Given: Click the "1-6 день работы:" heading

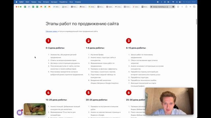Looking at the screenshot, I should coord(95,48).
